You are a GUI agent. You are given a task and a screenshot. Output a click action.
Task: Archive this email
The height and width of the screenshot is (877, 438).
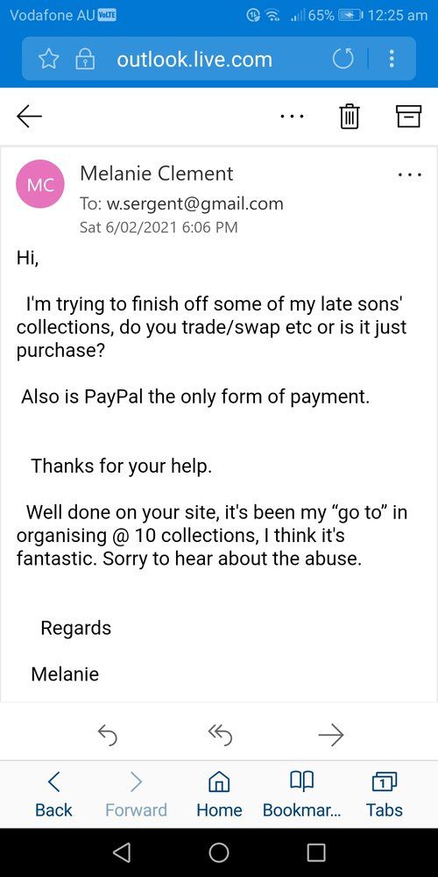(408, 116)
